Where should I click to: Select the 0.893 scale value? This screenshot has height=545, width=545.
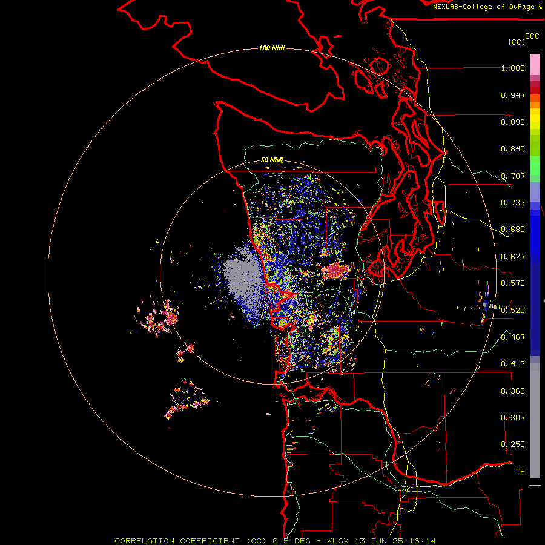pos(513,122)
